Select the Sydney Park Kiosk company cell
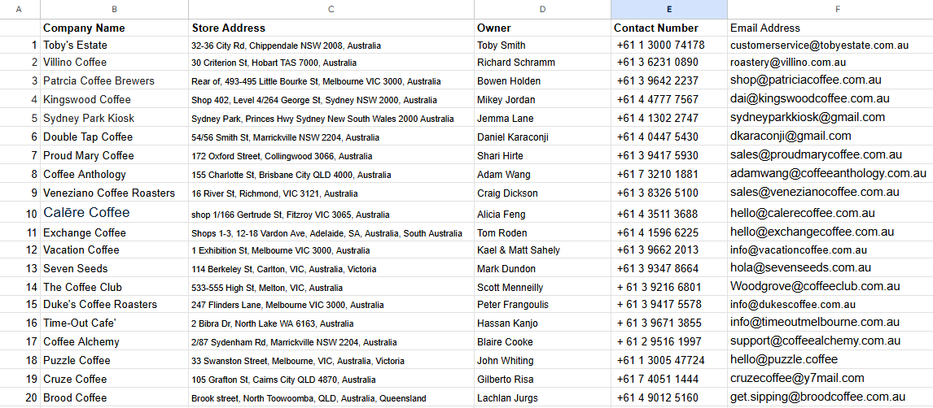The width and height of the screenshot is (933, 408). (114, 118)
